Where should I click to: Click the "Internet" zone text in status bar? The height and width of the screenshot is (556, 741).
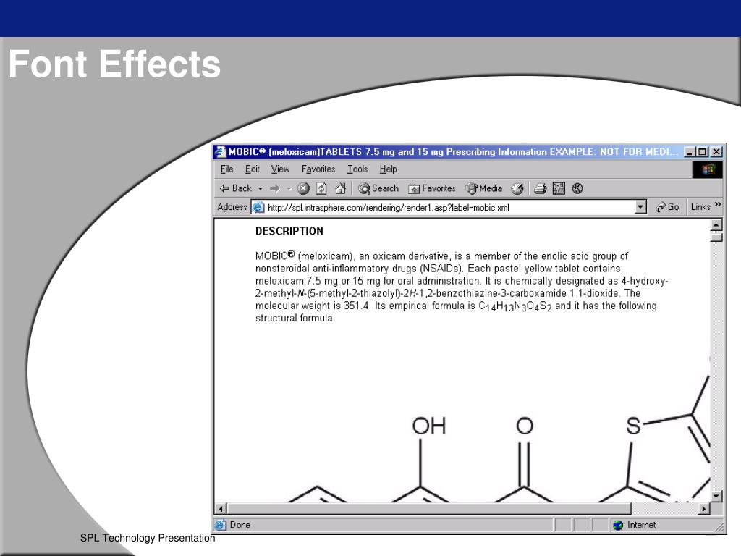coord(641,525)
